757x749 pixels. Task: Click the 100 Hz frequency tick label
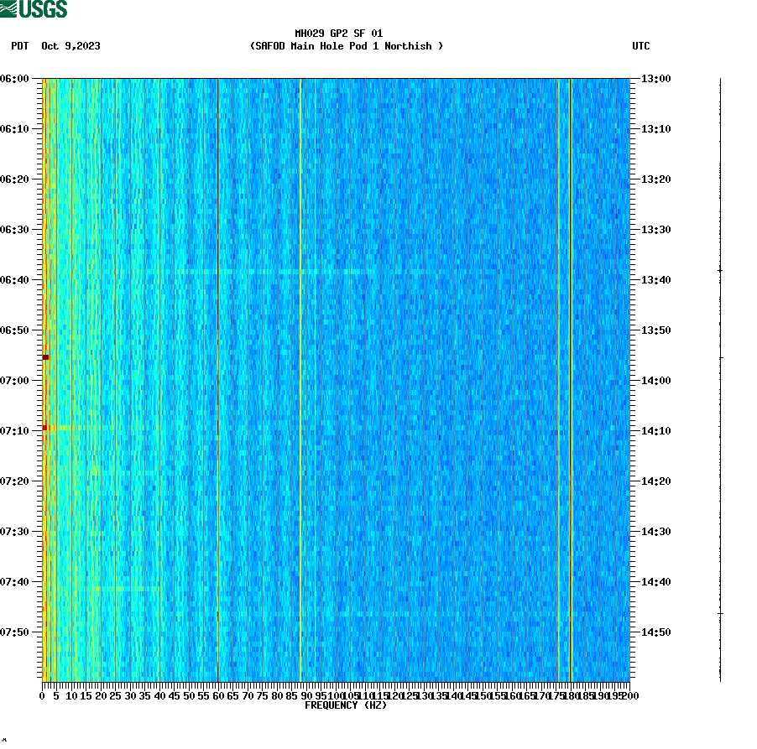[x=334, y=694]
